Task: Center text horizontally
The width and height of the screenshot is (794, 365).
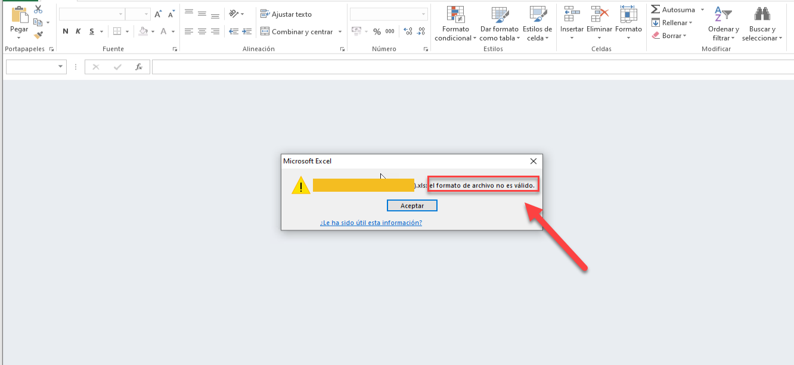Action: (202, 32)
